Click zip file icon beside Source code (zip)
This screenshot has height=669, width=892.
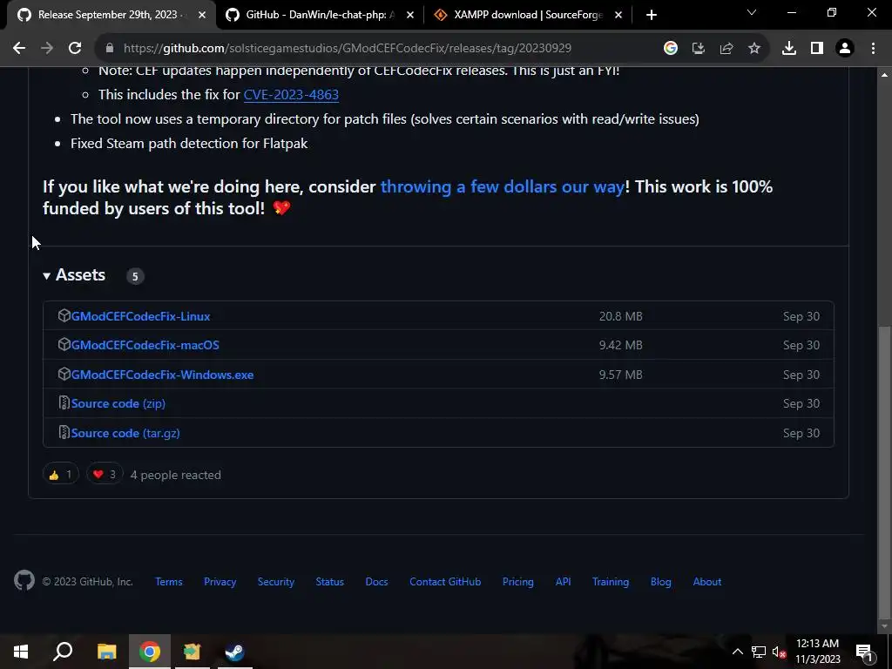point(64,402)
